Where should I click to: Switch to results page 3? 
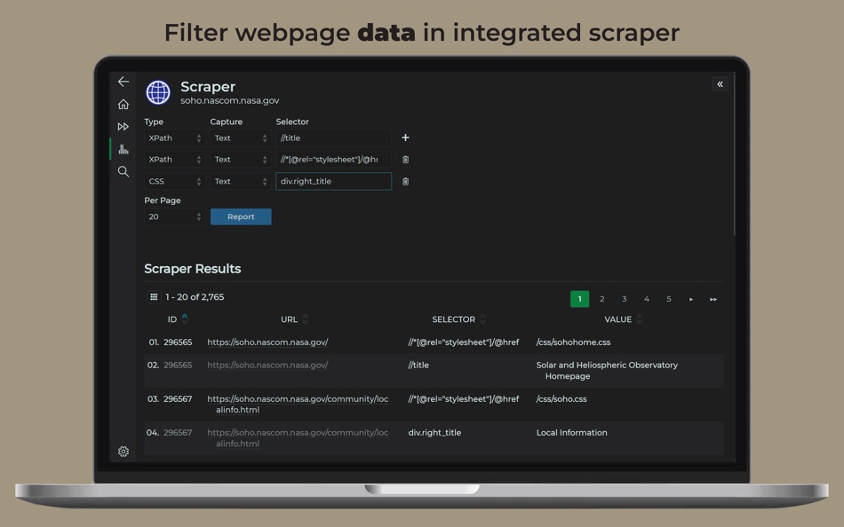[624, 299]
